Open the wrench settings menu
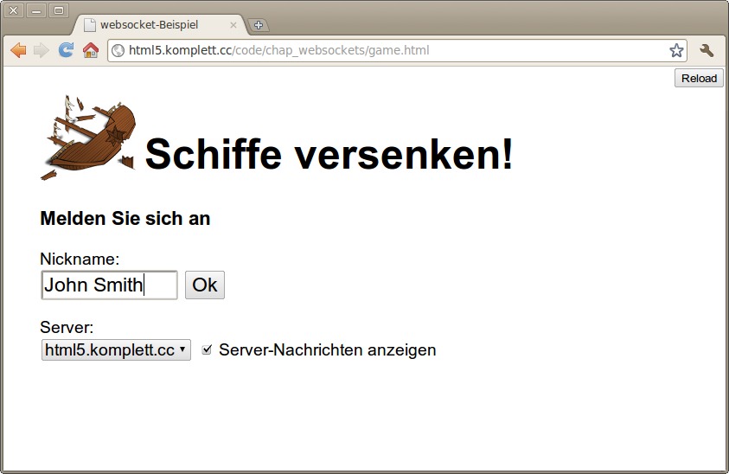 [707, 50]
